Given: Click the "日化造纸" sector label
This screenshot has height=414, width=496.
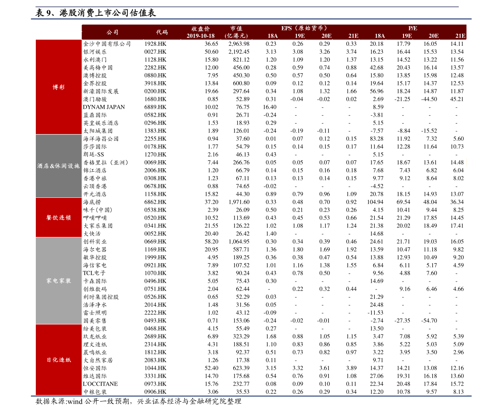Looking at the screenshot, I should tap(59, 360).
